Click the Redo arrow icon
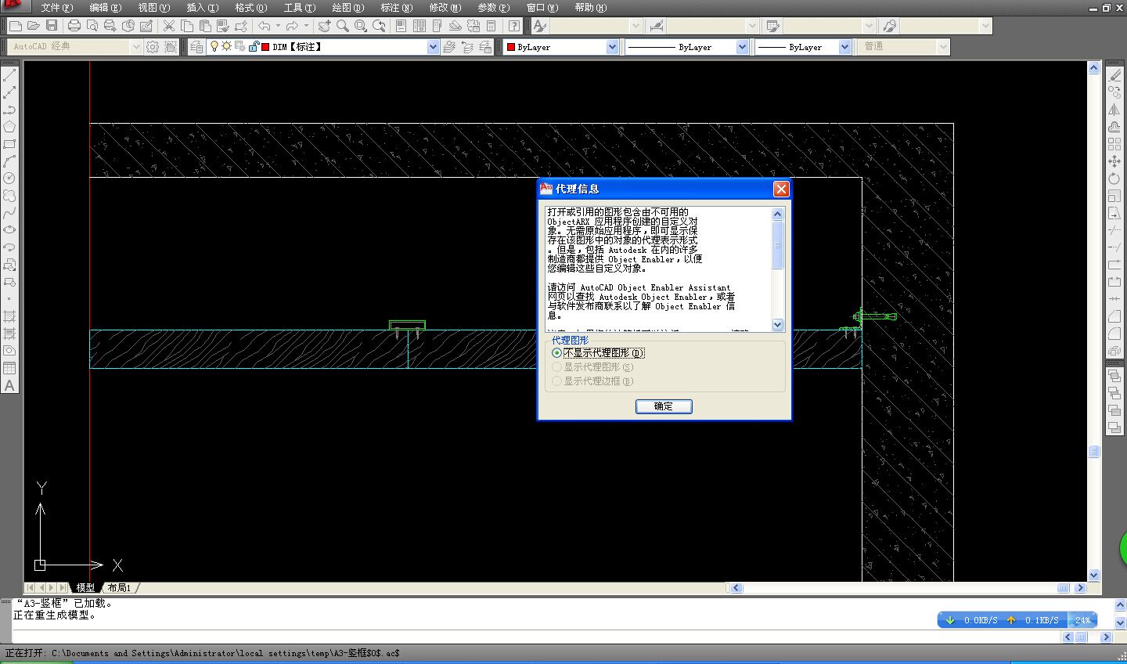 [292, 26]
